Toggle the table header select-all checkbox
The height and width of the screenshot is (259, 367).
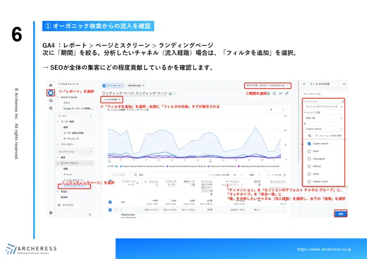coord(110,181)
